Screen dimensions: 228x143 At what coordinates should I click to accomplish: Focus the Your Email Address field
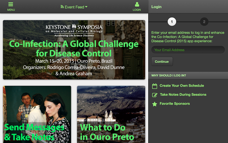[x=188, y=50]
